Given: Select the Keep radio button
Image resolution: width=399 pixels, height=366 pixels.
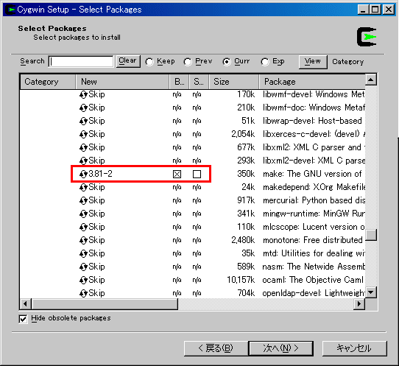Looking at the screenshot, I should pyautogui.click(x=149, y=62).
